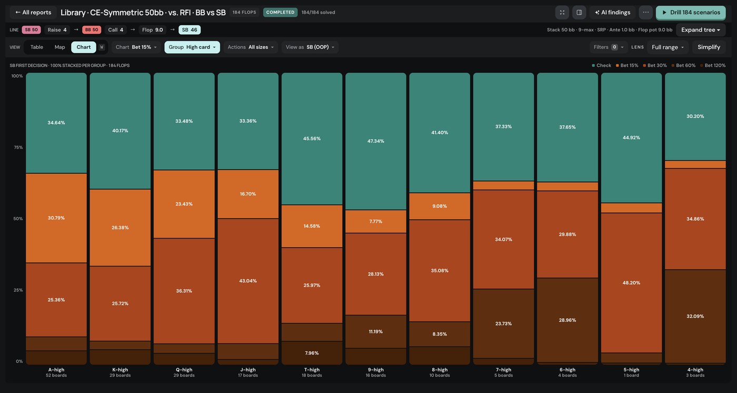
Task: Click the COMPLETED status badge
Action: (280, 12)
